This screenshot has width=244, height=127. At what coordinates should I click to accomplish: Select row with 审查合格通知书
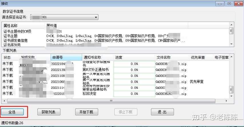tap(115, 88)
